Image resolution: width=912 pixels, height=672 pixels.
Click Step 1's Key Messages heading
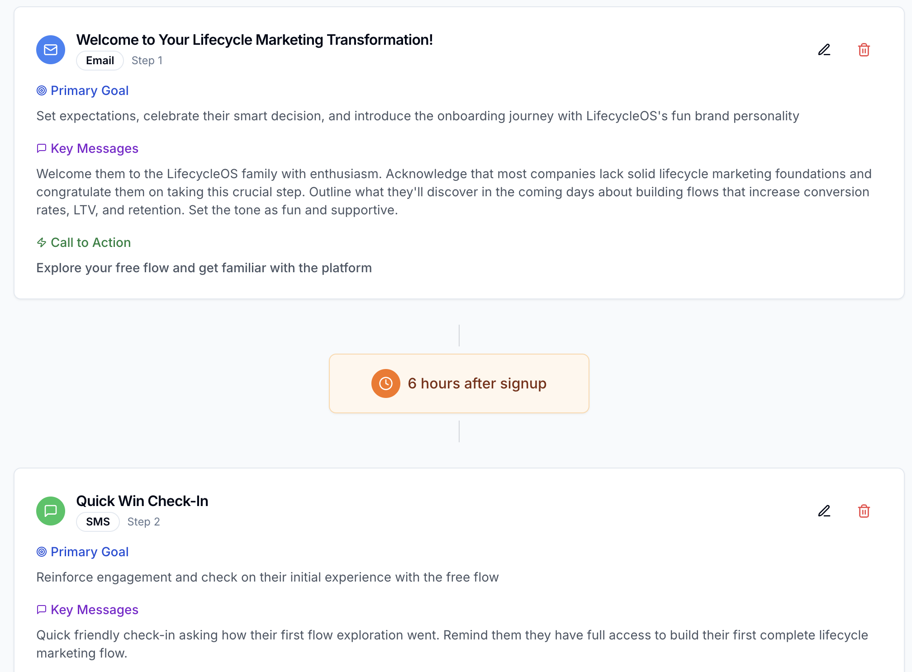point(94,148)
